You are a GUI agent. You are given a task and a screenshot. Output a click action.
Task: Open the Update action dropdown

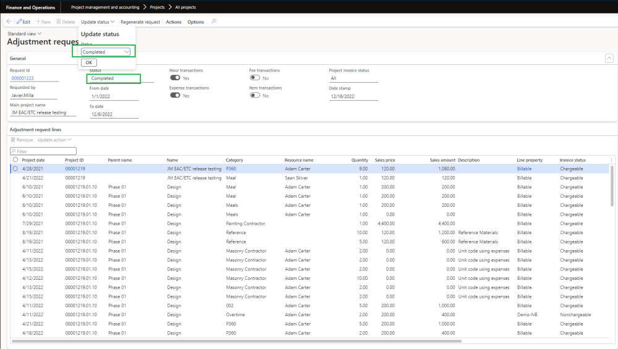(x=54, y=140)
